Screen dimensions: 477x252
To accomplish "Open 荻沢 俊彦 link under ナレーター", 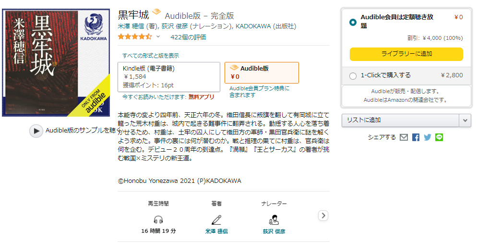I will [274, 231].
